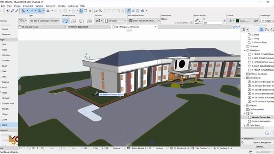The width and height of the screenshot is (274, 154).
Task: Select the Door tool
Action: 5,50
